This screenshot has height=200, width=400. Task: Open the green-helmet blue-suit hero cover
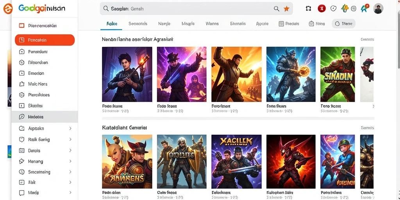click(337, 161)
